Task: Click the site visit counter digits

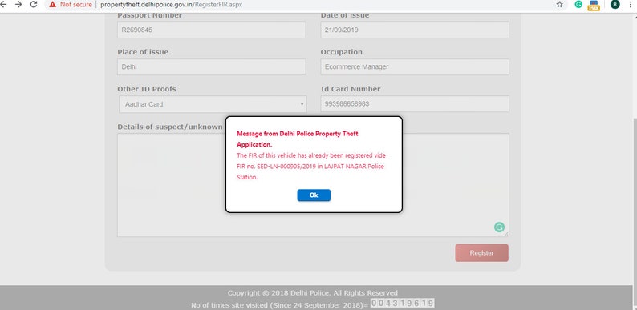Action: pyautogui.click(x=402, y=303)
